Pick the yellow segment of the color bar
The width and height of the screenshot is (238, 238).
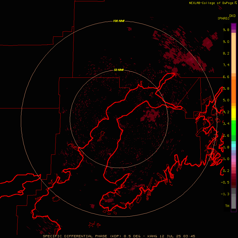[x=234, y=113]
